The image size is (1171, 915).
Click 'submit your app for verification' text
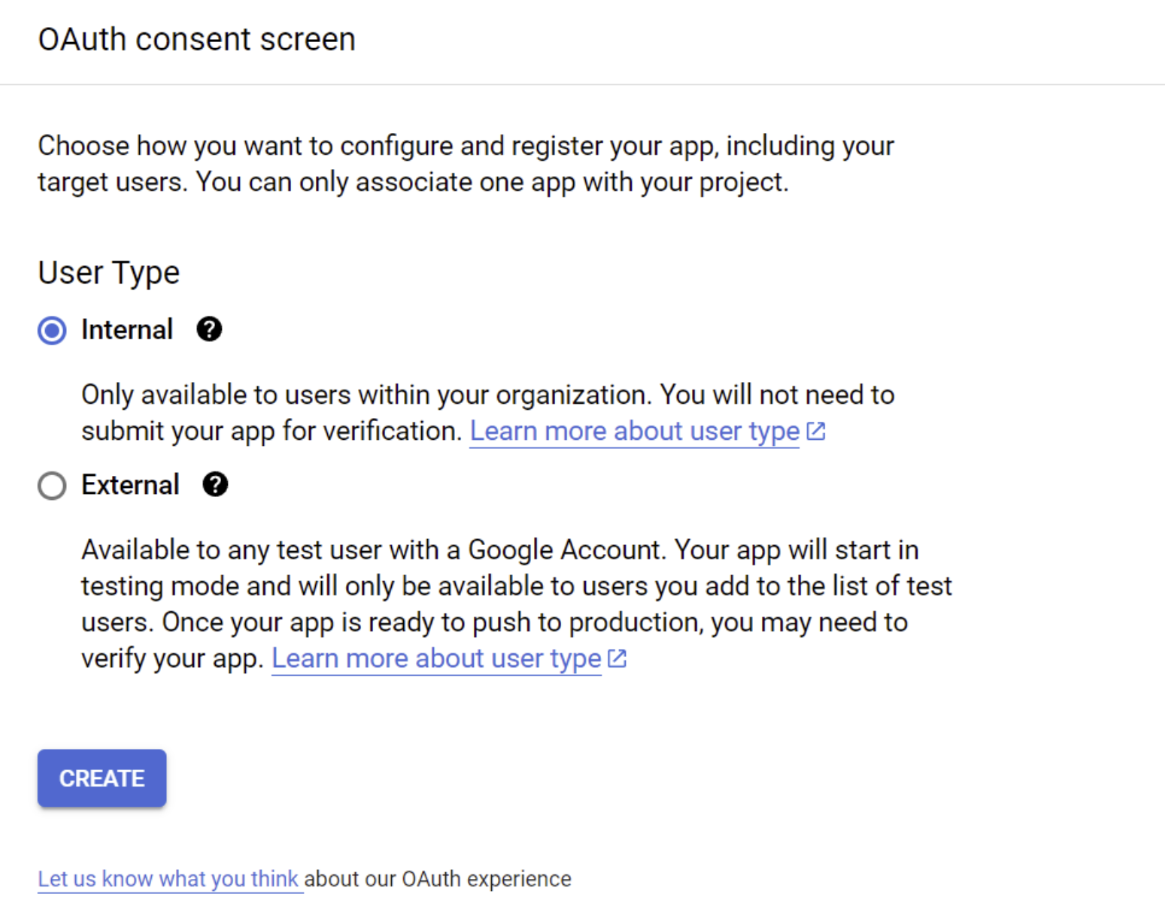[272, 432]
